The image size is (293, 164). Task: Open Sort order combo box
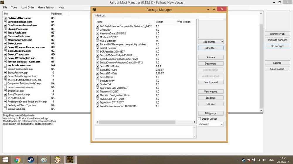coord(211,124)
